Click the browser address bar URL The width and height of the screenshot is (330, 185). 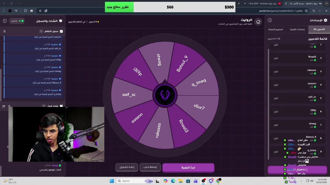pyautogui.click(x=281, y=11)
